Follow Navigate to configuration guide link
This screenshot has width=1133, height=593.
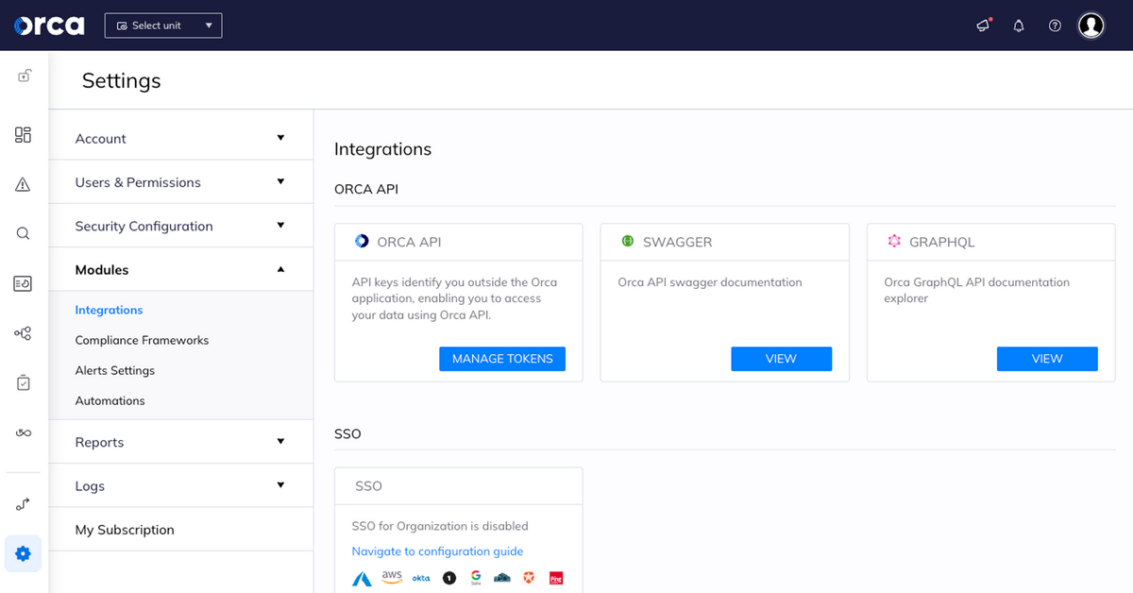point(437,551)
